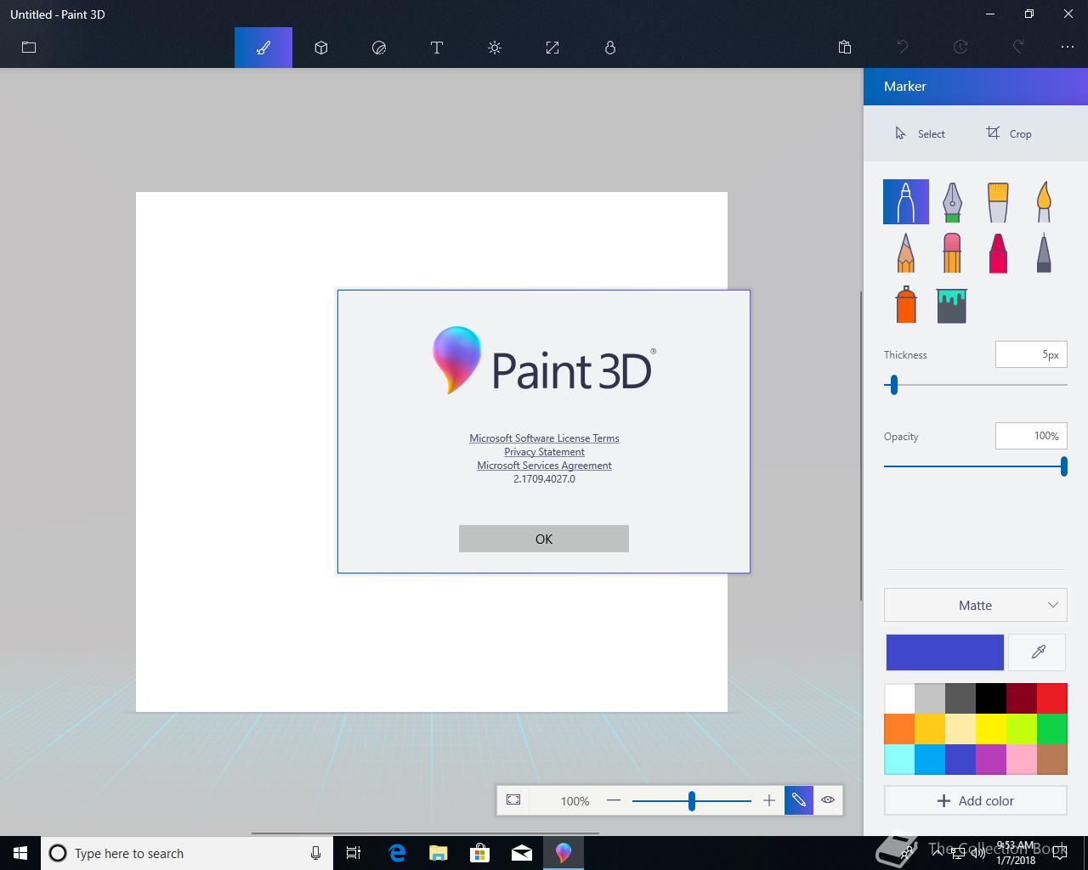Pick the light gray color swatch

[x=930, y=698]
